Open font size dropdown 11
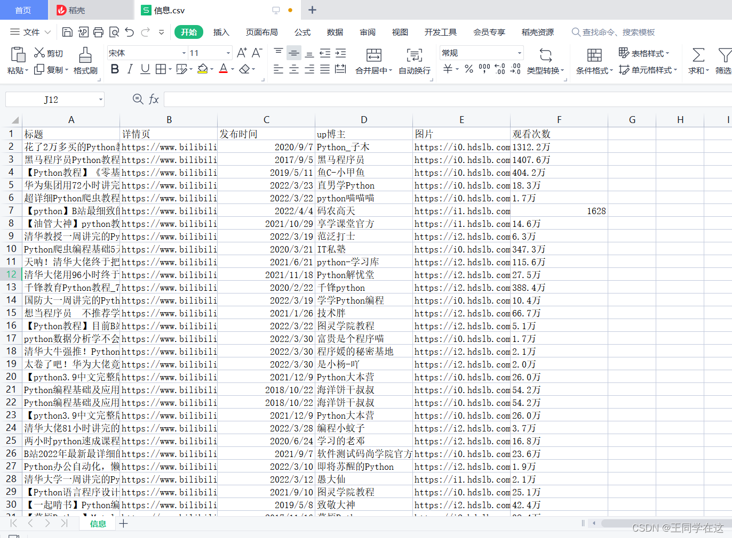 228,53
